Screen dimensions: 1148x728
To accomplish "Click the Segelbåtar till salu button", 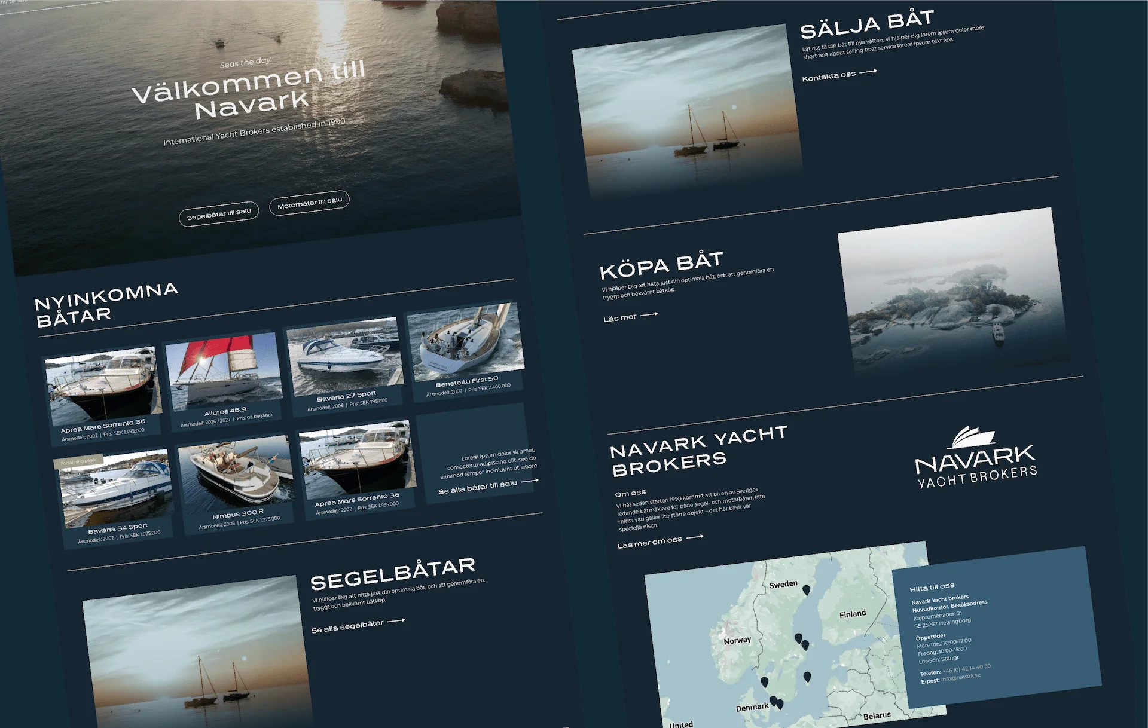I will click(219, 214).
